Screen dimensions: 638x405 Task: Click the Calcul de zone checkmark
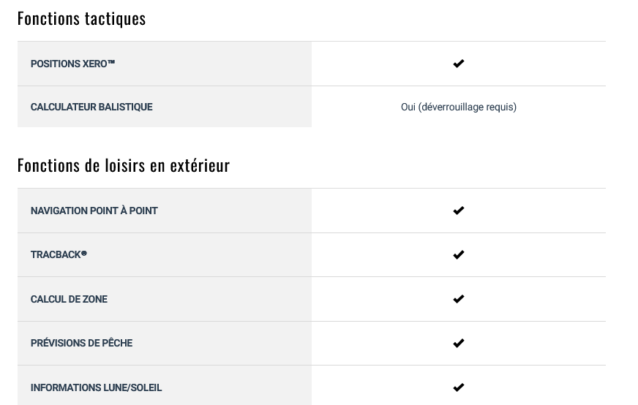[459, 299]
